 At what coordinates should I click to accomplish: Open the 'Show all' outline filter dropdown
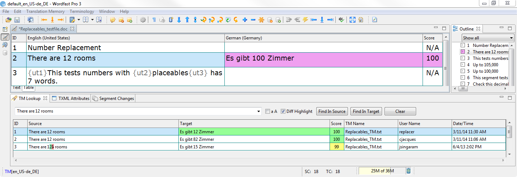pyautogui.click(x=488, y=38)
